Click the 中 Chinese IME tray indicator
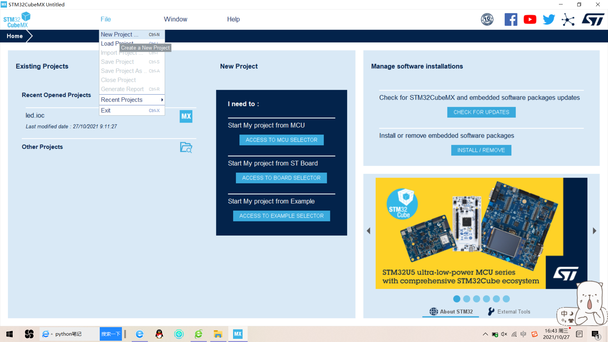 coord(523,334)
